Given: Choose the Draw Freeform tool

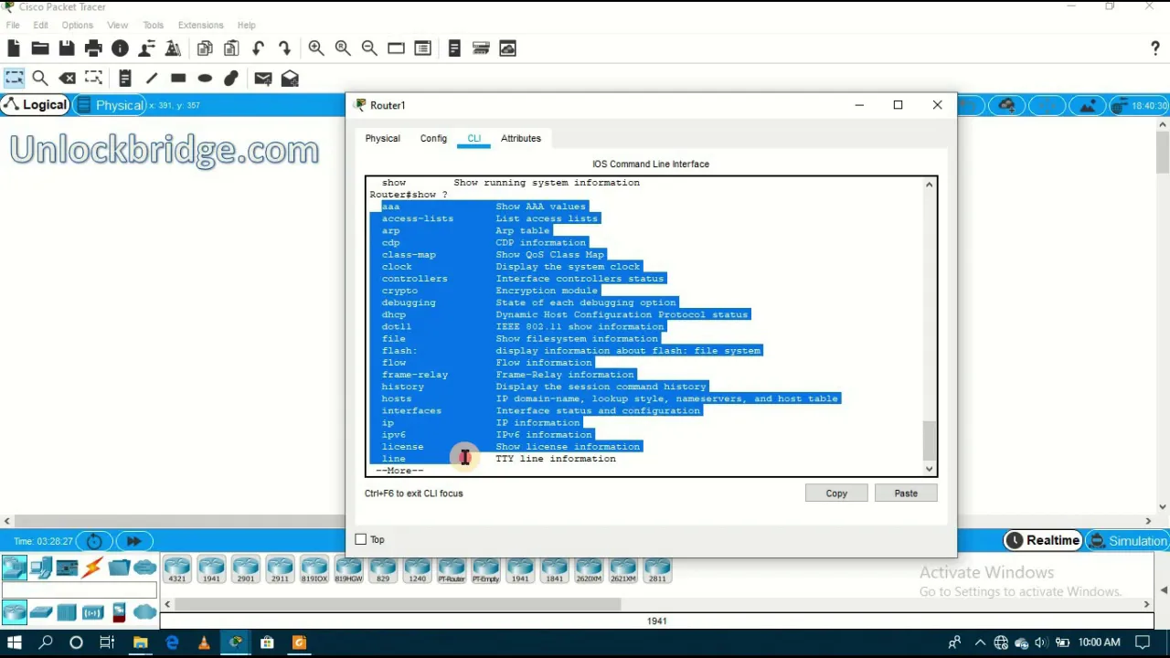Looking at the screenshot, I should pyautogui.click(x=231, y=79).
